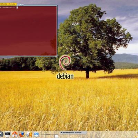Open the blue globe network browser icon

(x=36, y=135)
